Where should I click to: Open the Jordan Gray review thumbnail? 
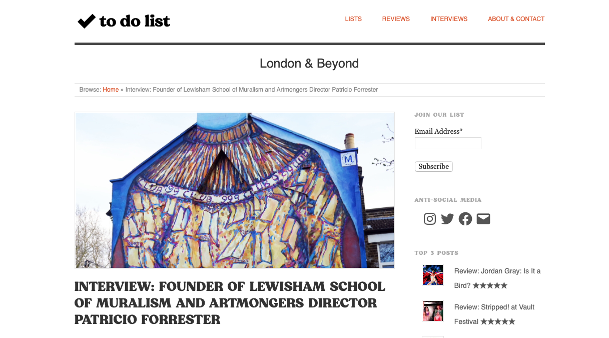tap(433, 275)
